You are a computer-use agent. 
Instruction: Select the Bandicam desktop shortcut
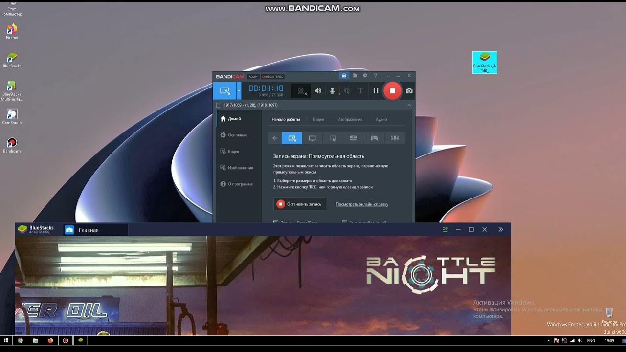click(x=12, y=145)
